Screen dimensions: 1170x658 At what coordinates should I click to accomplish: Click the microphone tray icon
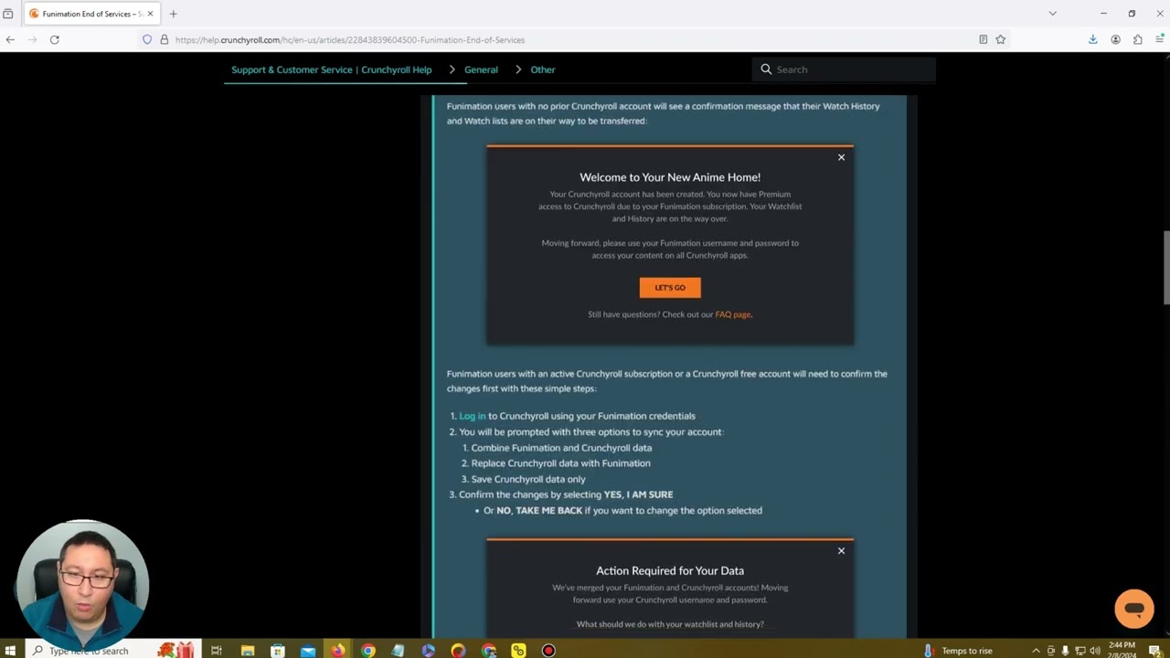click(1065, 651)
